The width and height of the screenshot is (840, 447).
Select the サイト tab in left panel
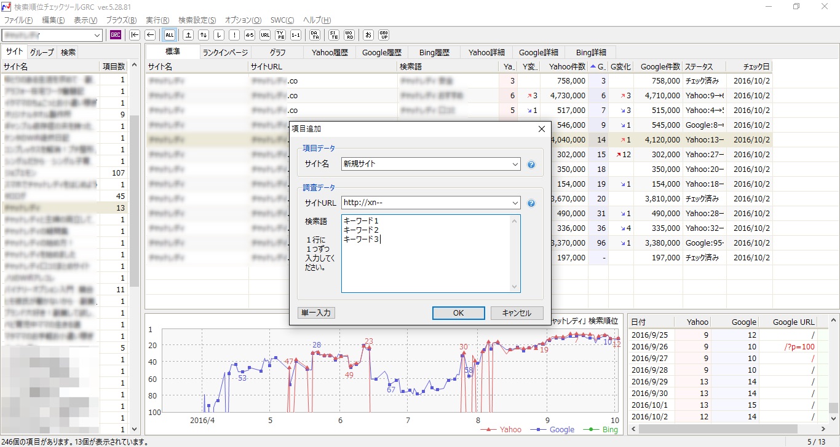(14, 52)
